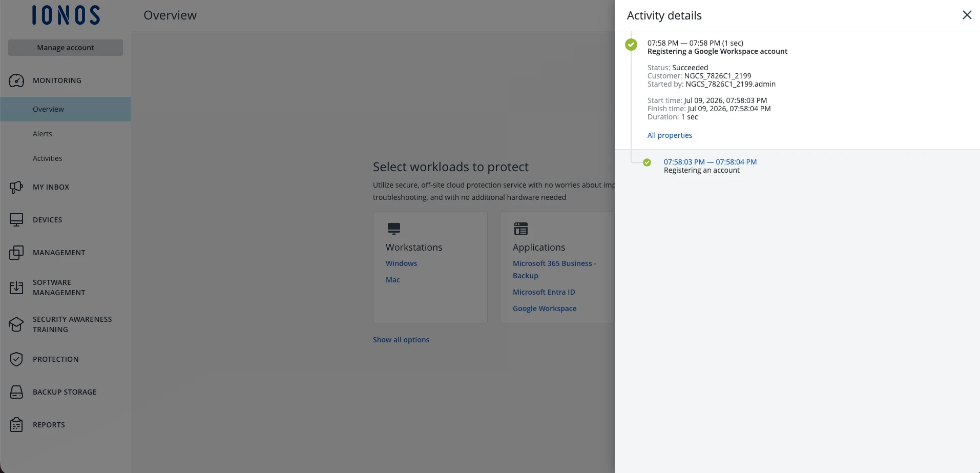Open the DEVICES section

coord(66,220)
